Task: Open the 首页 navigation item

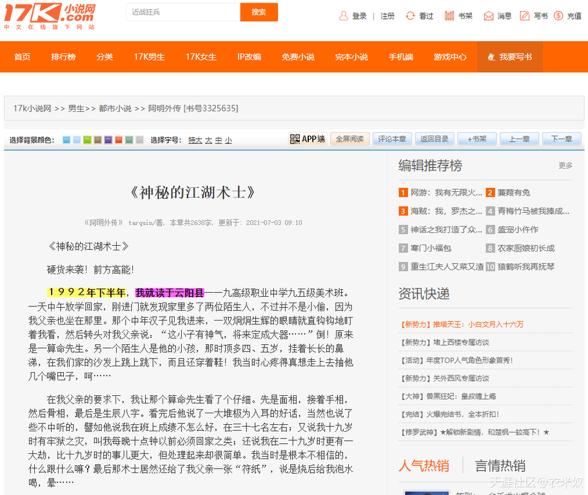Action: point(22,57)
